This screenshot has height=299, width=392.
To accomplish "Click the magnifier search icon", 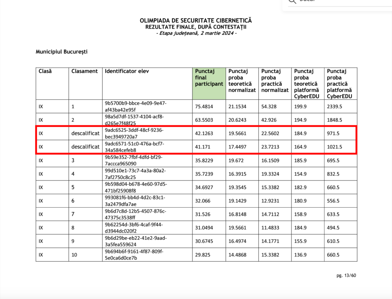I will 292,1.
